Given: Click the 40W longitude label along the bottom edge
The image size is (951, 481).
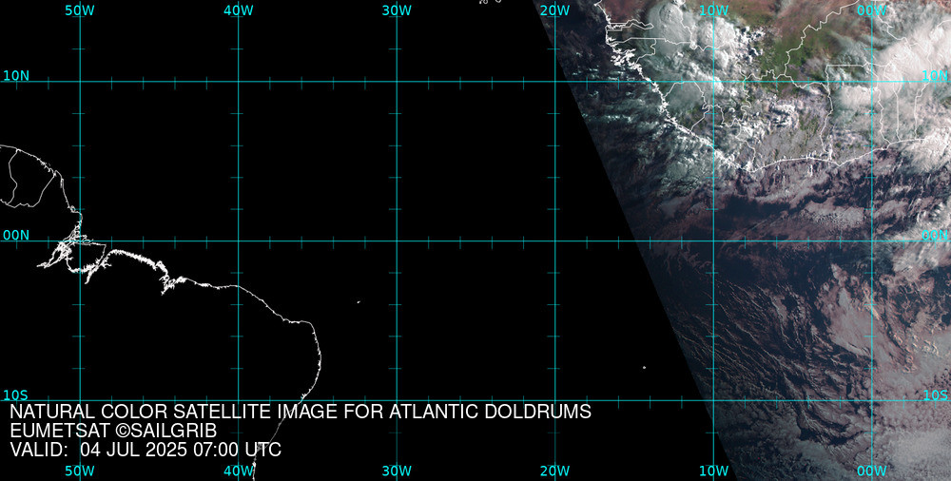Looking at the screenshot, I should pos(239,471).
